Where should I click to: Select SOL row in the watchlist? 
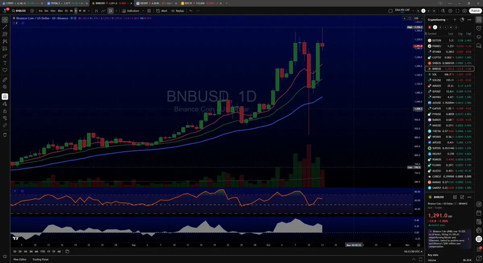pyautogui.click(x=450, y=75)
